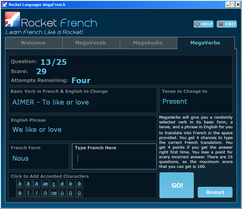Click the question counter 13/25

coord(54,62)
